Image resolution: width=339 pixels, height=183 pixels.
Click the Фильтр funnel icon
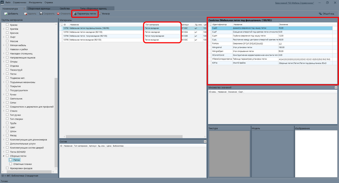[100, 14]
